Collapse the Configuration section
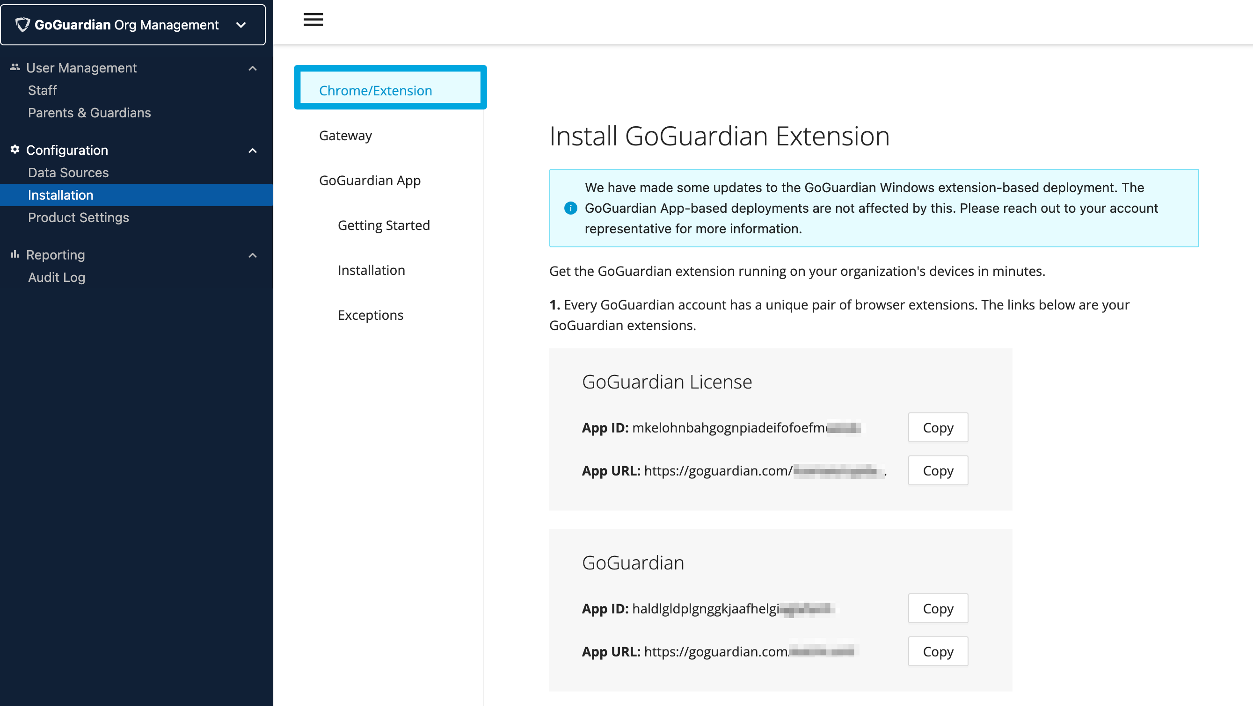 252,151
